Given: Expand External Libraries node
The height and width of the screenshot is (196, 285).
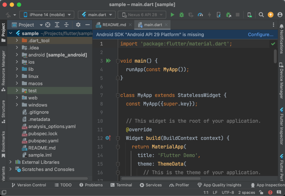Looking at the screenshot, I should pos(10,162).
